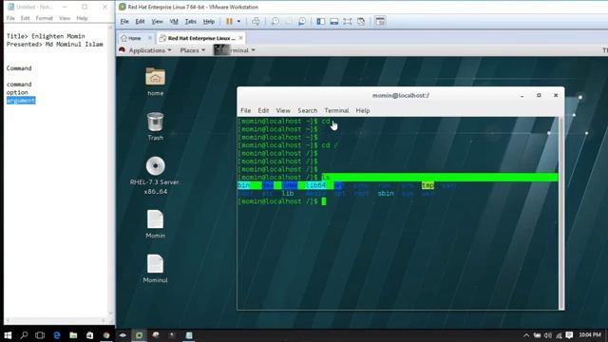608x342 pixels.
Task: Open Notepad File menu
Action: pyautogui.click(x=10, y=18)
